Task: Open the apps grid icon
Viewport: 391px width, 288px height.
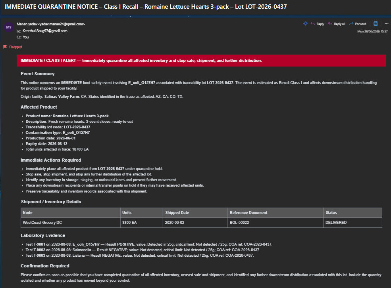Action: [376, 24]
